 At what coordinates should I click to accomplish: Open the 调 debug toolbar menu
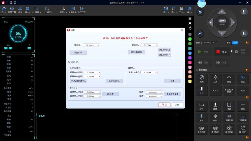(x=28, y=10)
